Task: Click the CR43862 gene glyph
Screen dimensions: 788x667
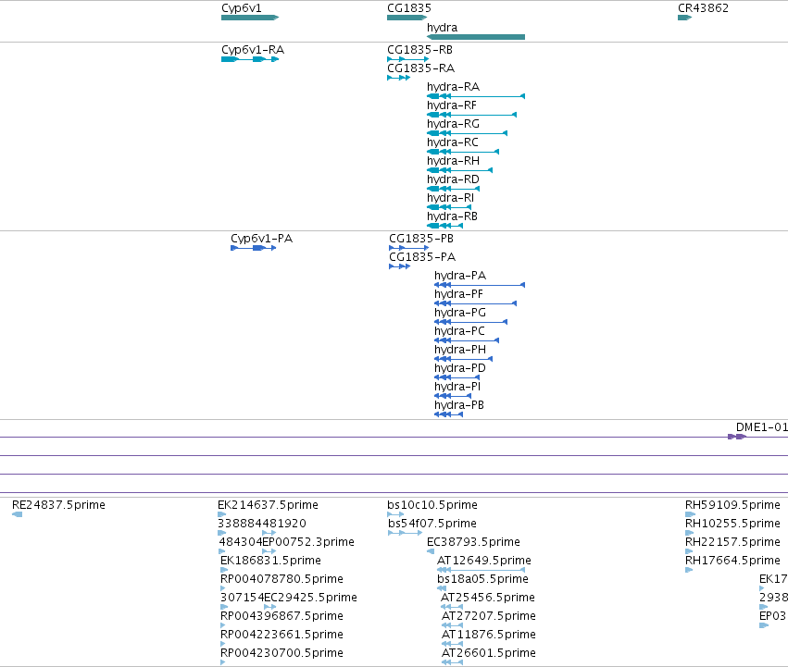Action: point(685,18)
